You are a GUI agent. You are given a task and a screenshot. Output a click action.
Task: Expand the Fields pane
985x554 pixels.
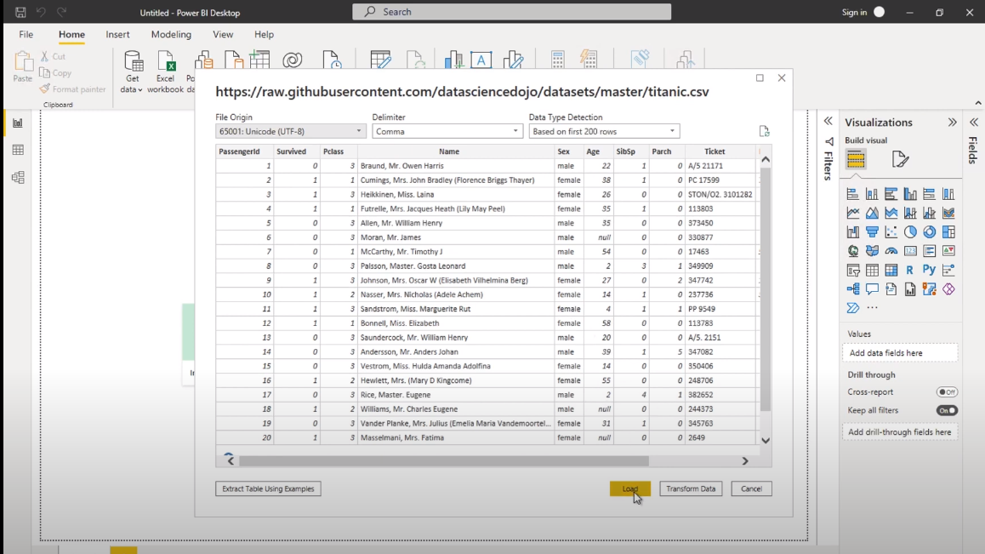coord(974,122)
